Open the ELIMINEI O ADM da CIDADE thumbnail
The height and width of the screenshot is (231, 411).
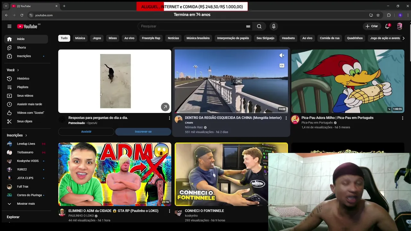pos(115,174)
